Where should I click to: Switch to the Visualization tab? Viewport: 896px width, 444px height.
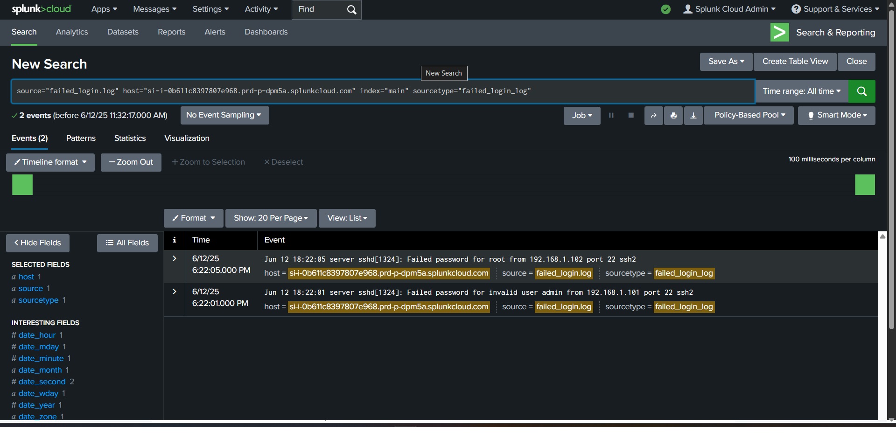point(187,139)
